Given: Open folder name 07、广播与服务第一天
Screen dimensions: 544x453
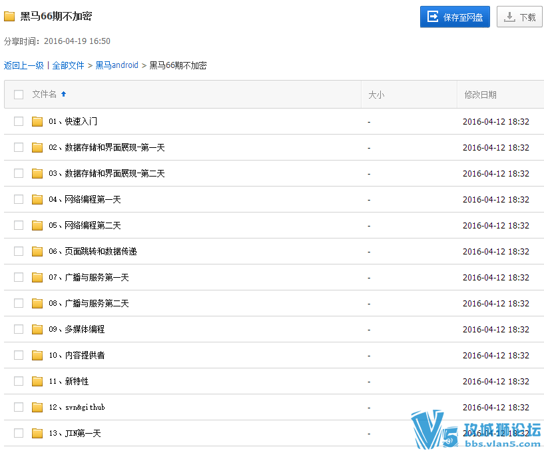Looking at the screenshot, I should tap(89, 277).
